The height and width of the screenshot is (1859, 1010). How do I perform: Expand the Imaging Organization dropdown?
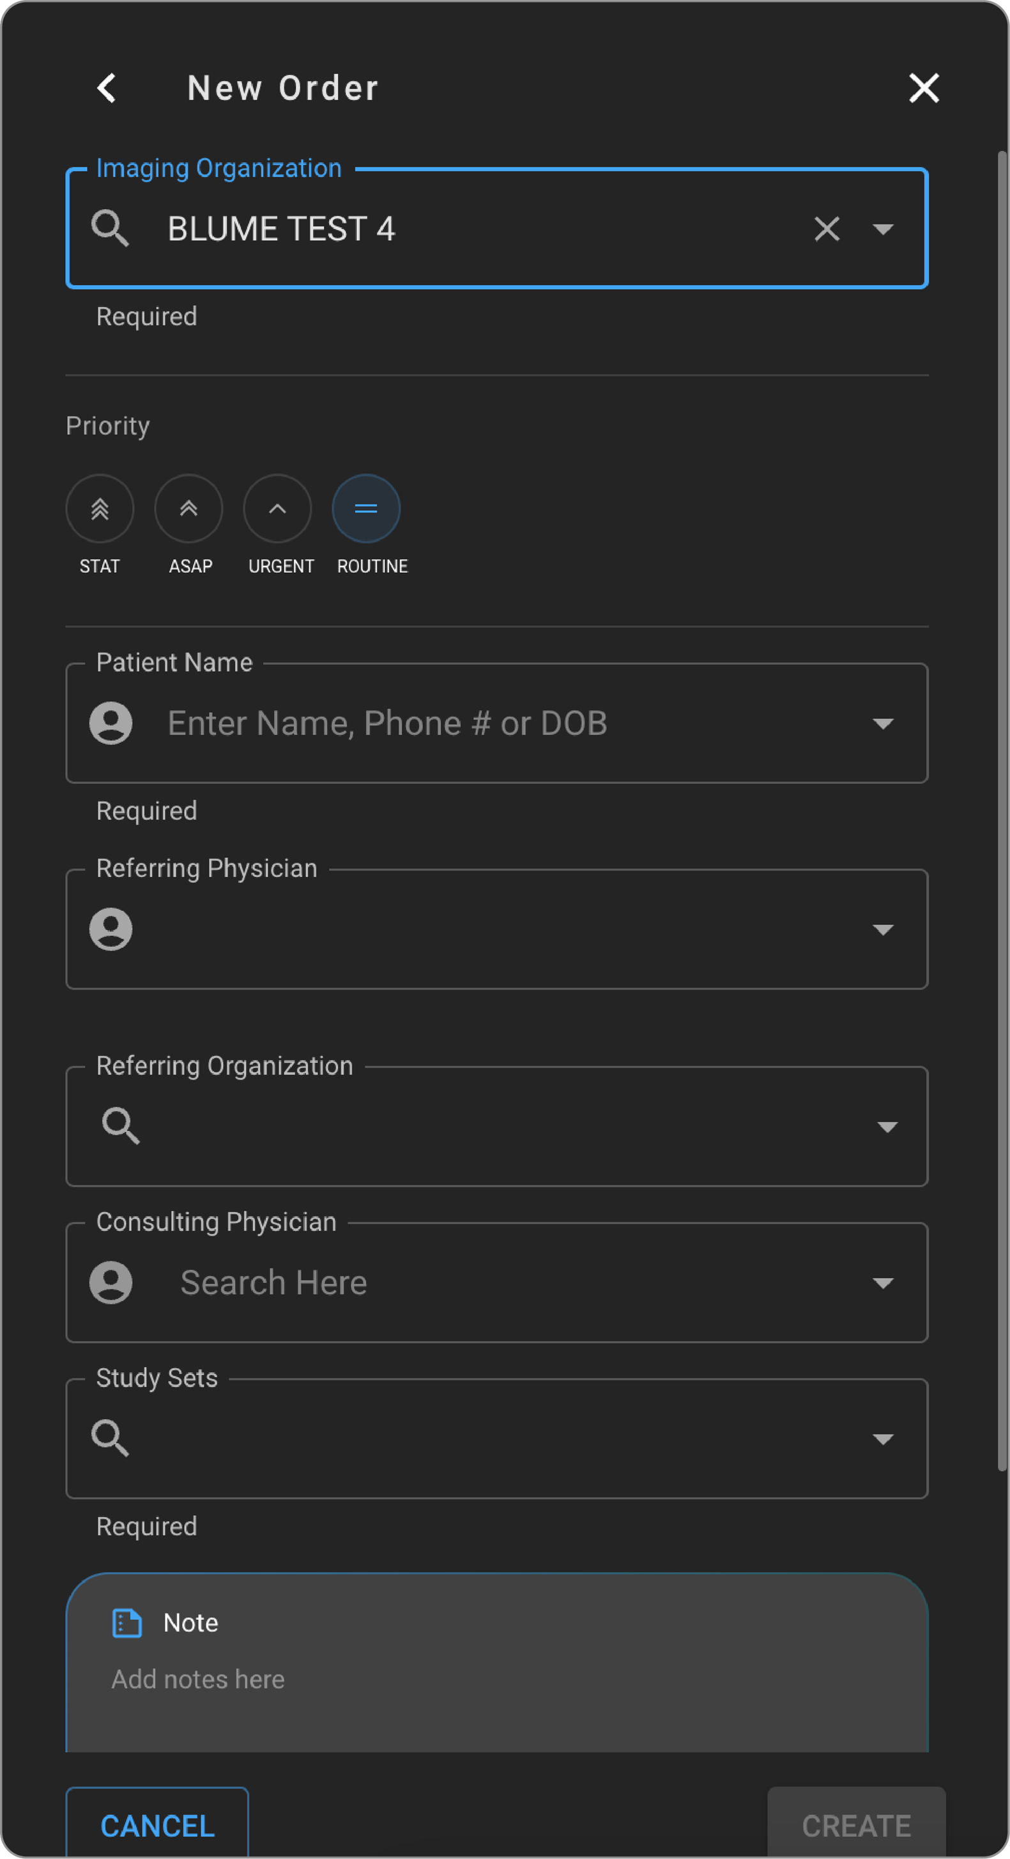pyautogui.click(x=883, y=229)
